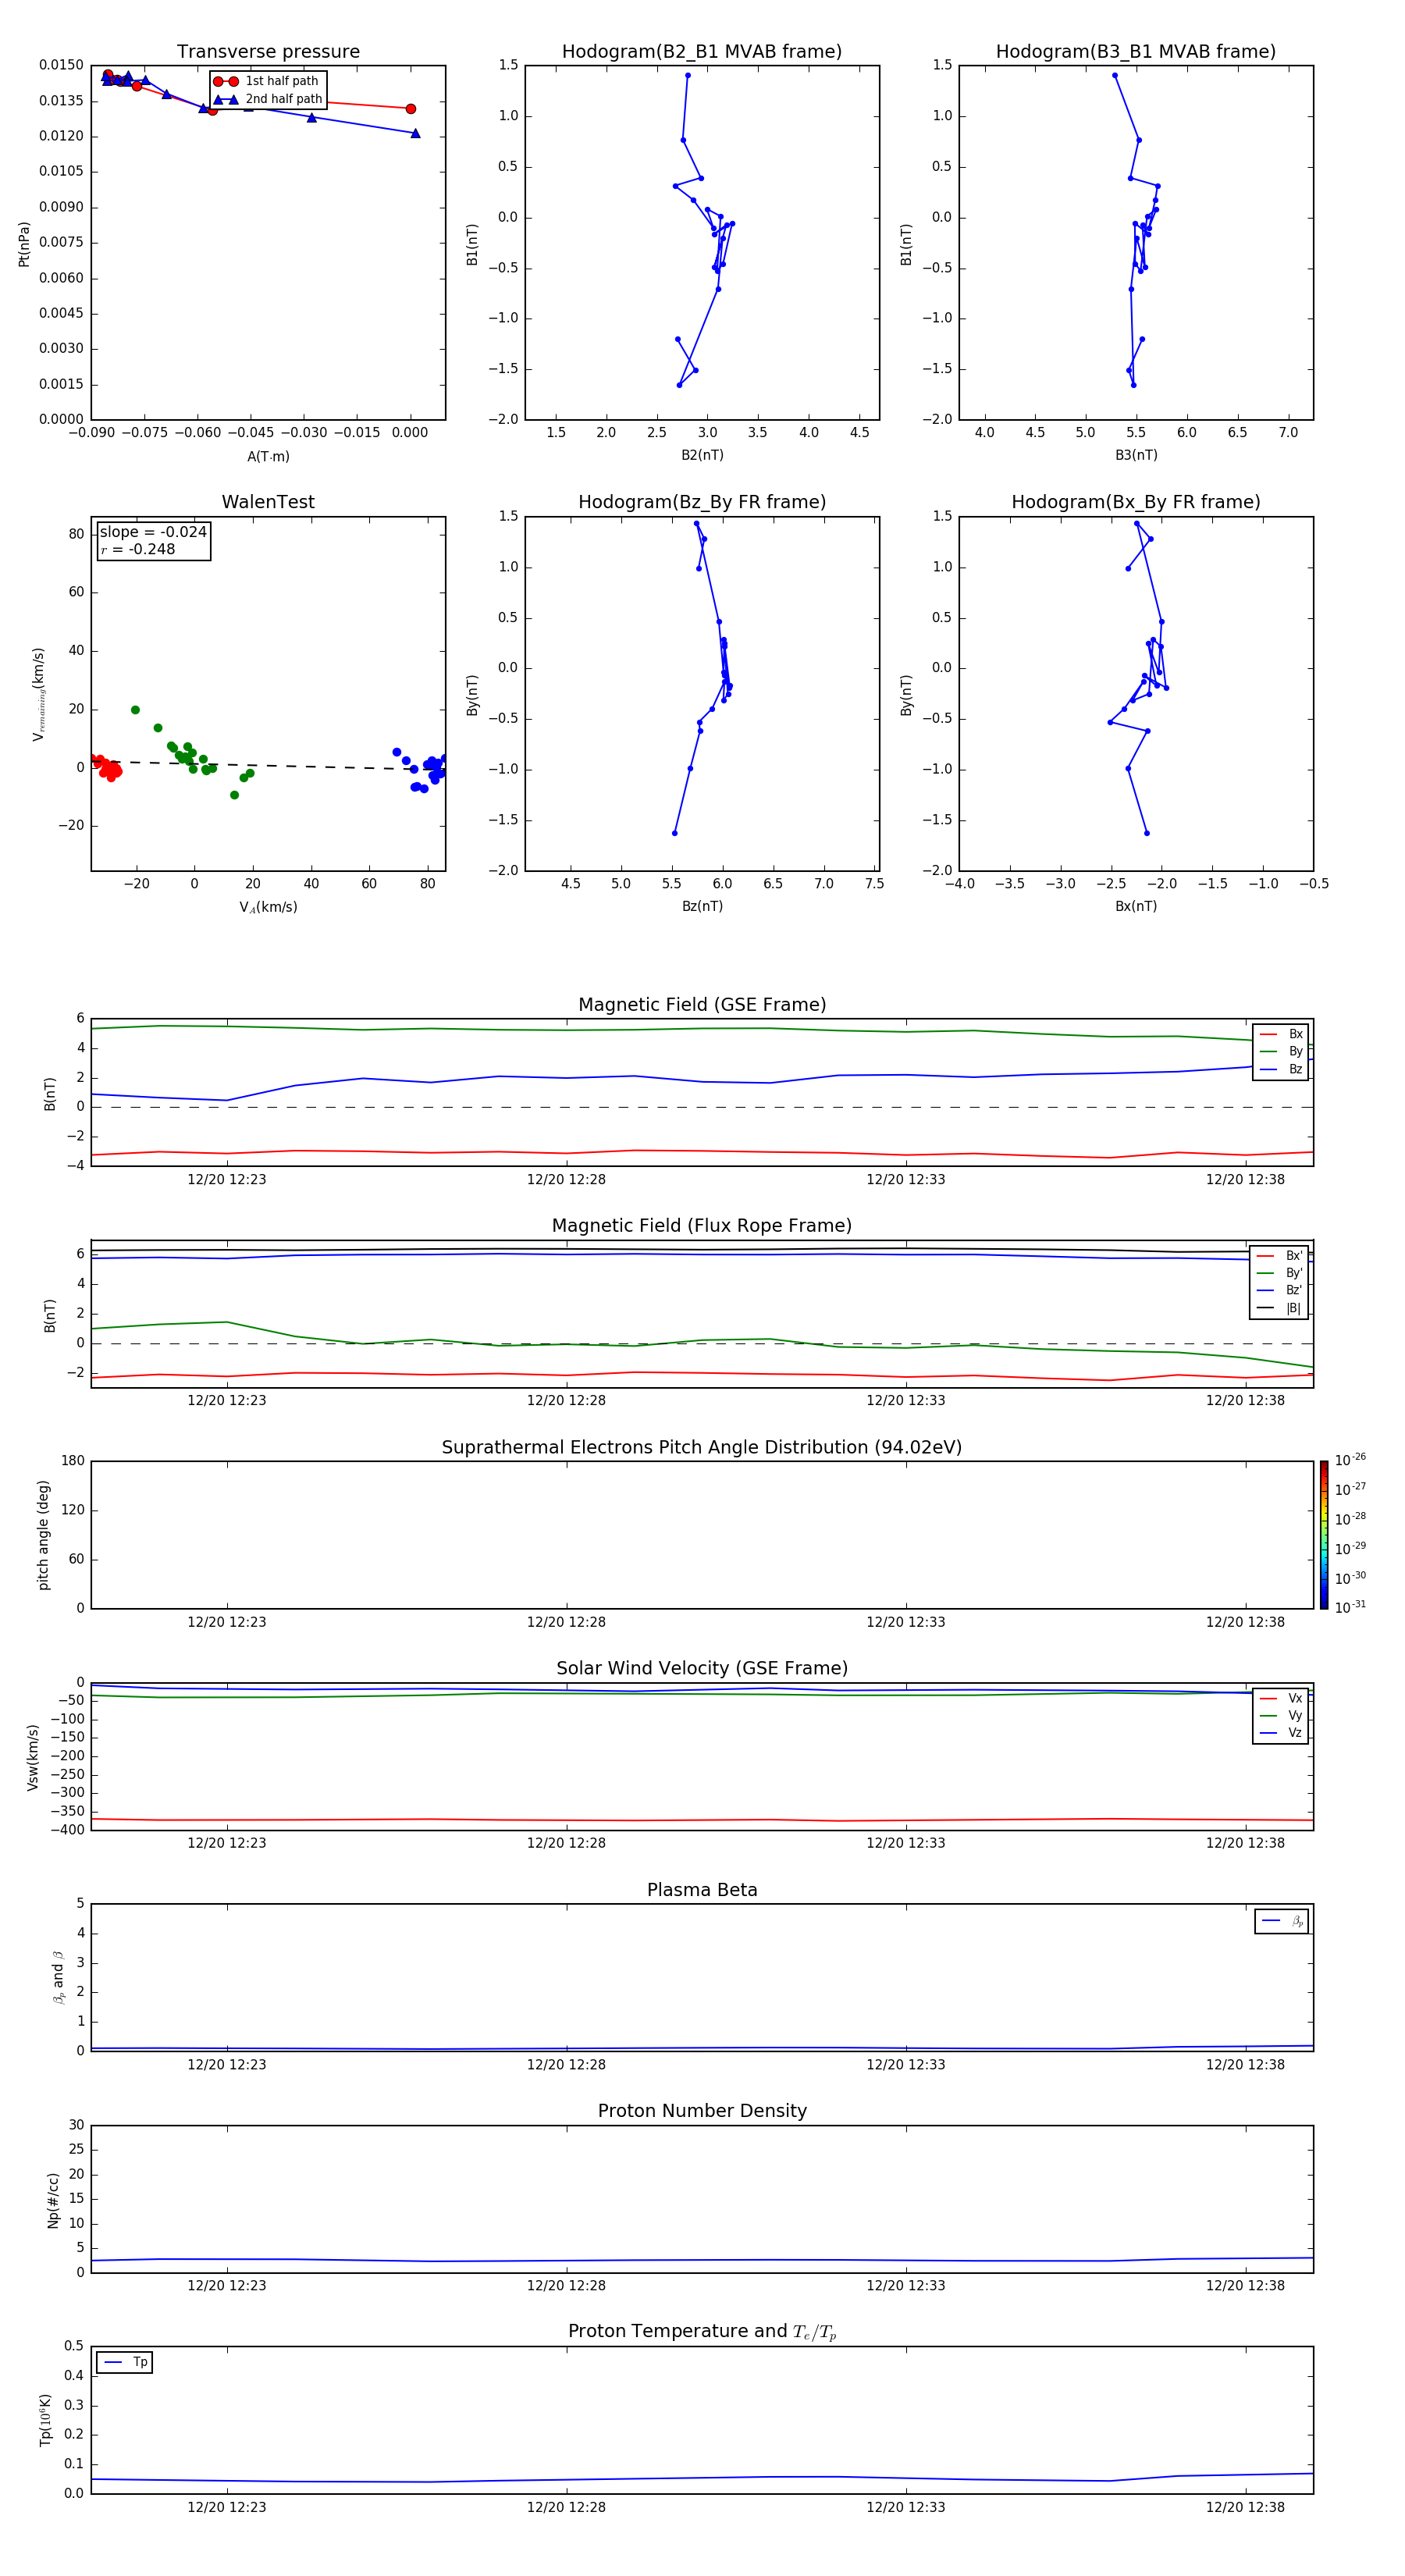
Task: Click '12/20 12:38' tick under Proton Temperature plot
Action: tap(1245, 2507)
